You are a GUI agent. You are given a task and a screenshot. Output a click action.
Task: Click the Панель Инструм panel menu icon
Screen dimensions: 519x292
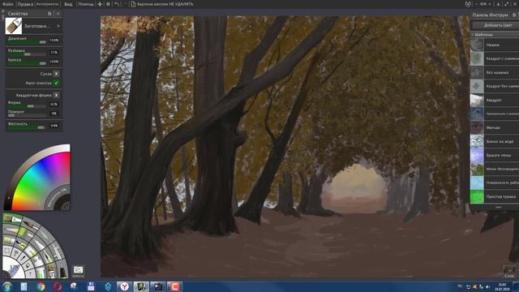[x=514, y=15]
